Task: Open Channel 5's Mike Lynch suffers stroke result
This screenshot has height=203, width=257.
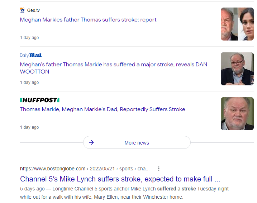Action: [x=120, y=179]
